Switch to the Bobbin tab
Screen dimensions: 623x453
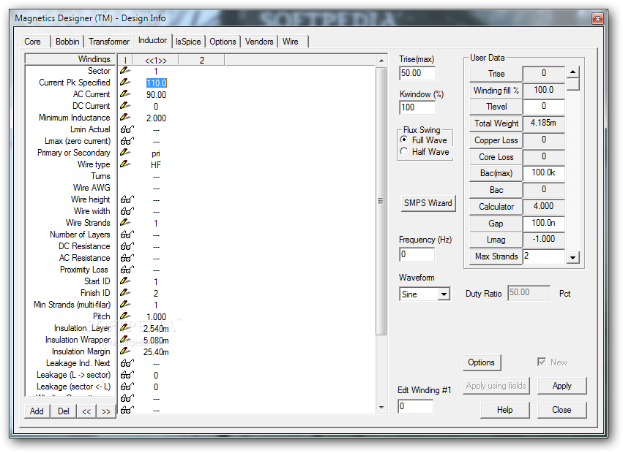tap(67, 42)
